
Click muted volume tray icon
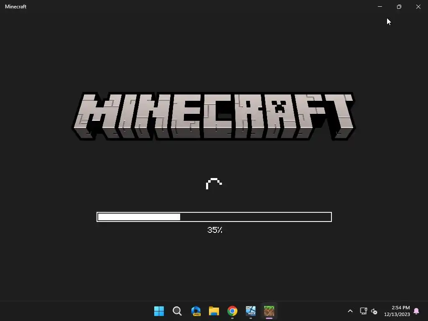tap(374, 311)
